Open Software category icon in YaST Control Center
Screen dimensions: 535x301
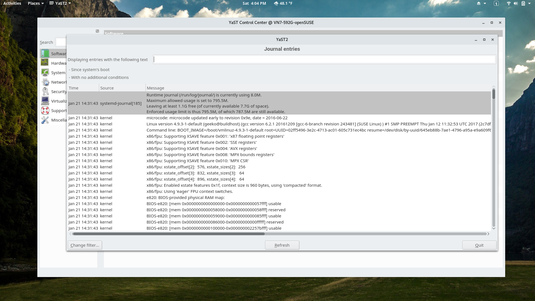coord(45,54)
